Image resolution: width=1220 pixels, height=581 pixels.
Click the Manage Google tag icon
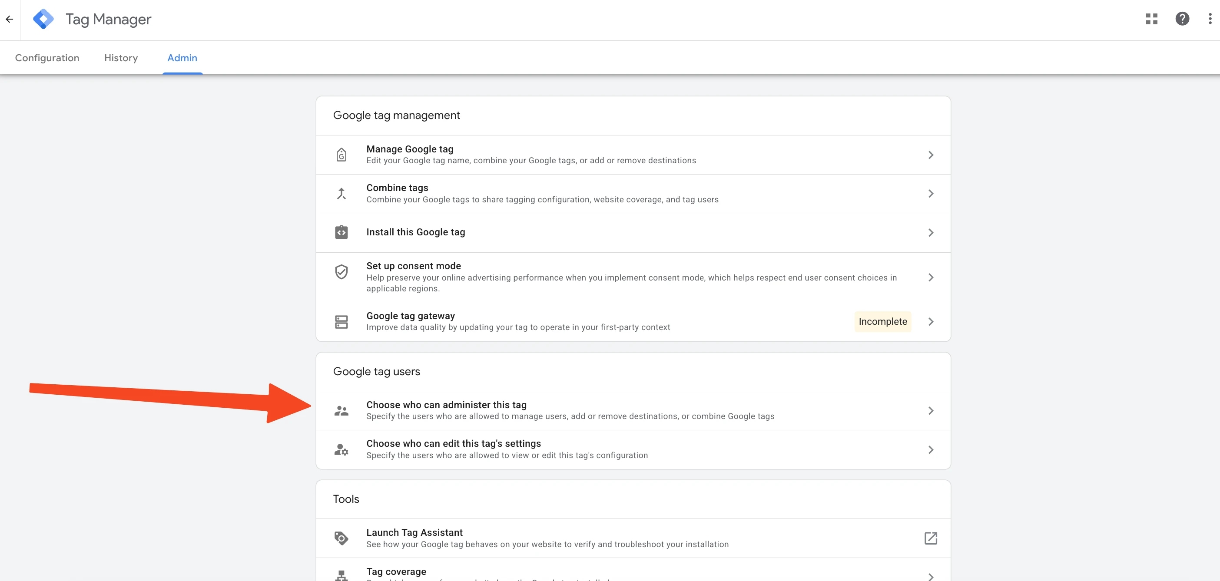pyautogui.click(x=341, y=155)
